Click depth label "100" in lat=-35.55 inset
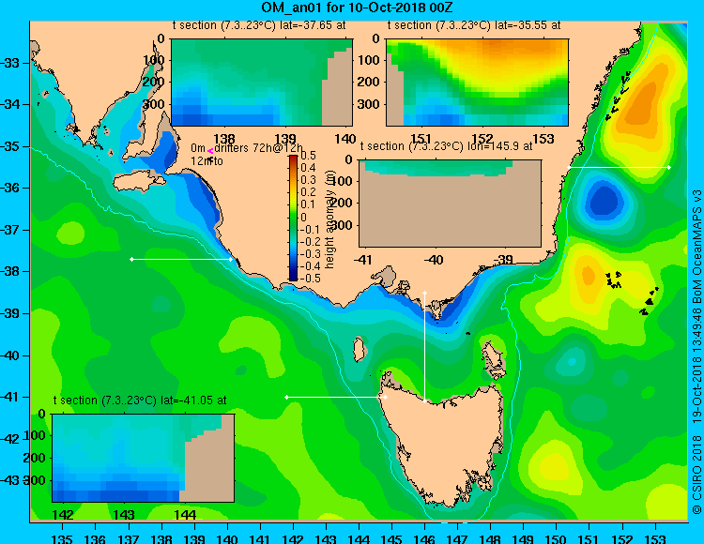The height and width of the screenshot is (544, 704). [x=369, y=60]
